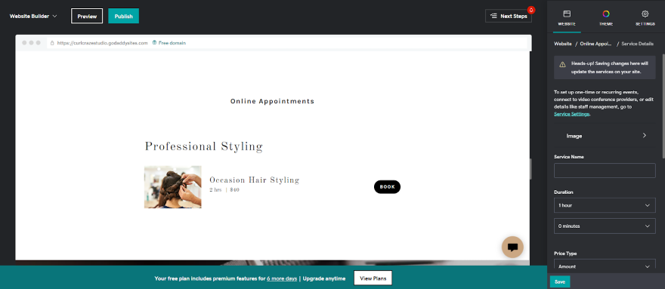
Task: Click the Occasion Hair Styling thumbnail image
Action: [172, 187]
